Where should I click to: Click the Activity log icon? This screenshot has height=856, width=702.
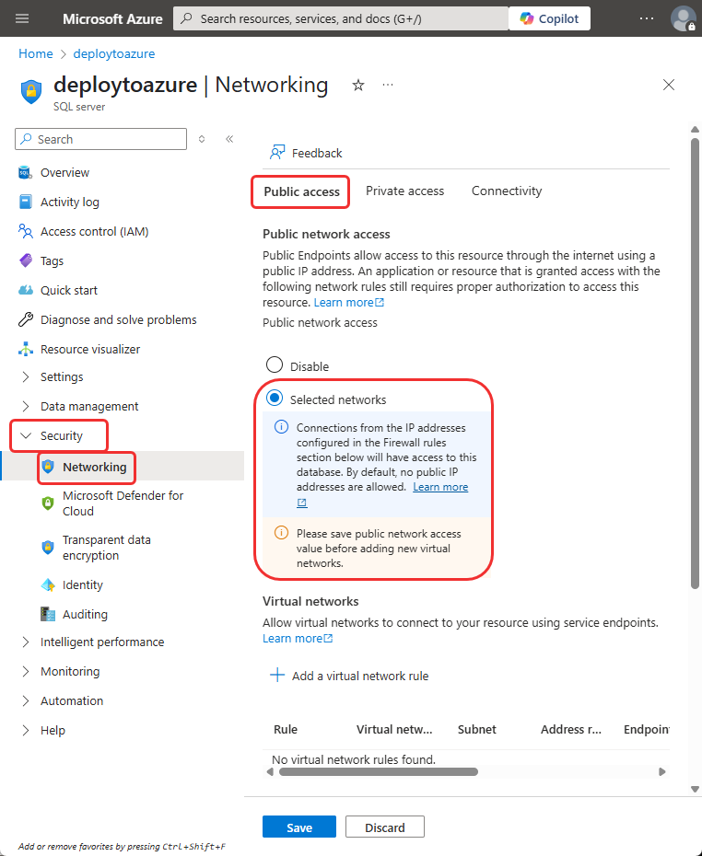[x=25, y=202]
